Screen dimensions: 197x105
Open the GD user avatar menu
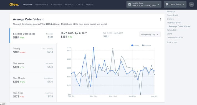pos(191,4)
